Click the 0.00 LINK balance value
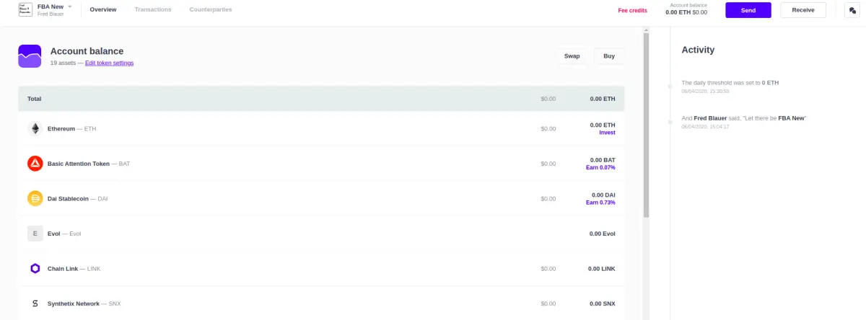Image resolution: width=866 pixels, height=320 pixels. (x=602, y=269)
